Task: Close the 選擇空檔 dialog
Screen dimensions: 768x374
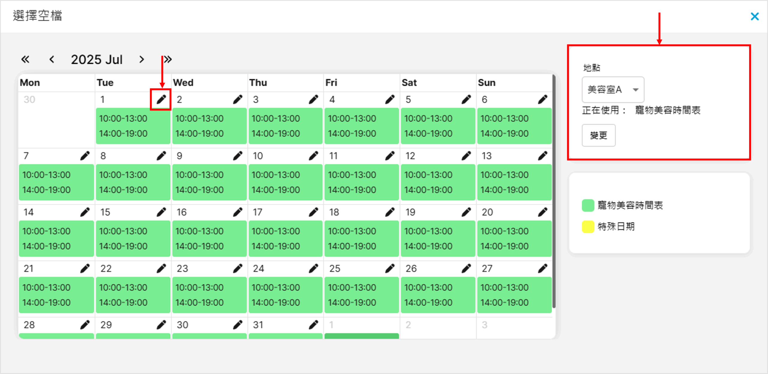Action: click(x=754, y=16)
